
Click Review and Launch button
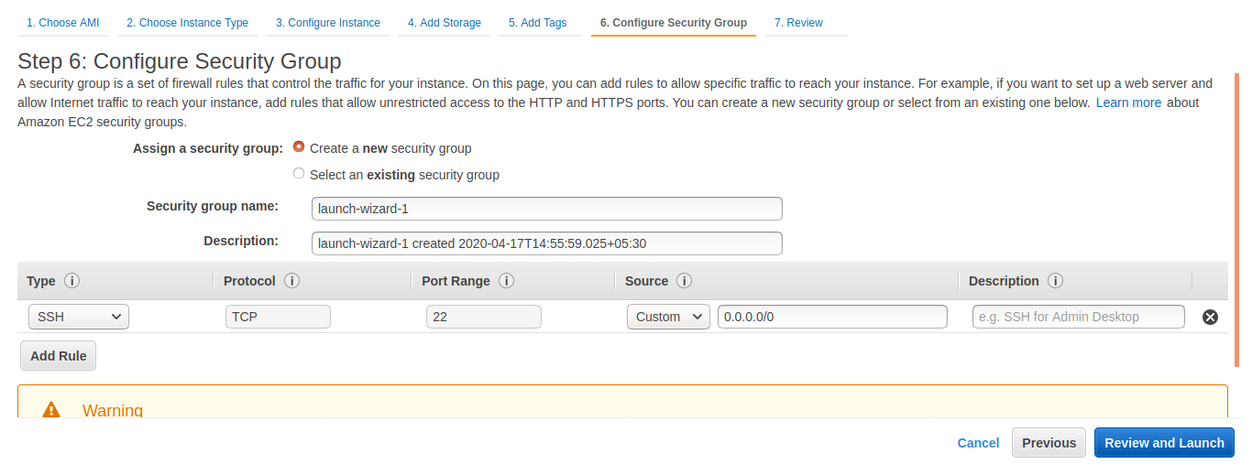(x=1164, y=443)
